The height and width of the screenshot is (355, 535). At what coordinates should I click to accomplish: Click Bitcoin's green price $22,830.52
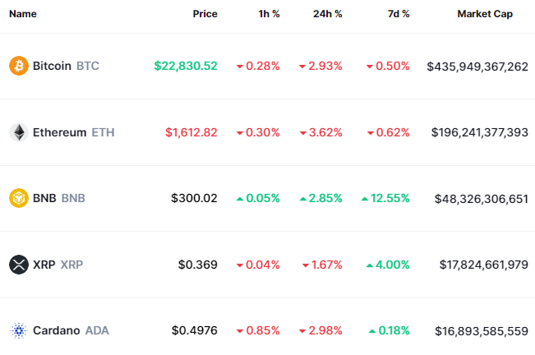coord(186,66)
